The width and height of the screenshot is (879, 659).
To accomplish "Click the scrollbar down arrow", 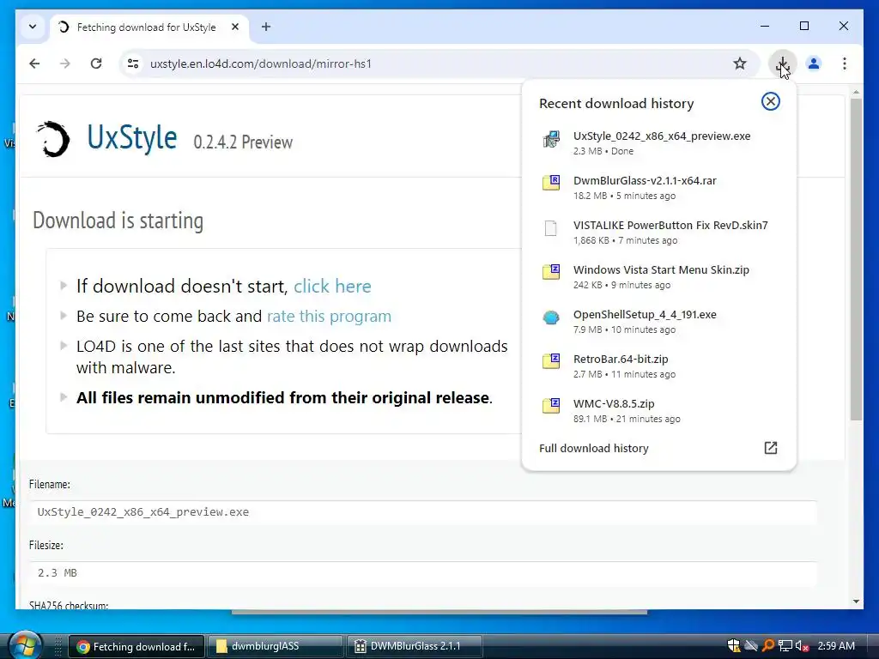I will click(x=856, y=602).
